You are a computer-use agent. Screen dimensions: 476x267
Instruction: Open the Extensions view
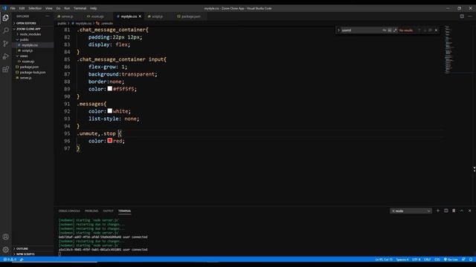click(5, 69)
